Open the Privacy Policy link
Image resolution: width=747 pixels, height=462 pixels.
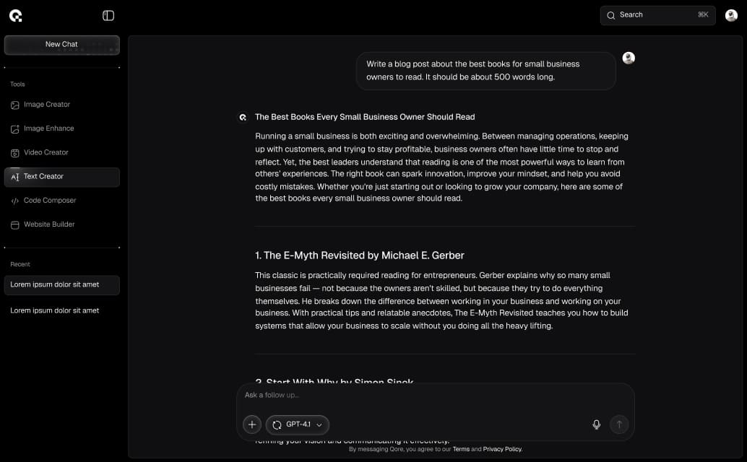(502, 449)
